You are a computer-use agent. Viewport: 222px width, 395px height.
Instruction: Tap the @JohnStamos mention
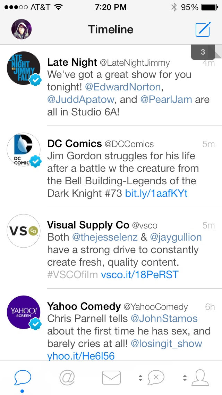[164, 319]
